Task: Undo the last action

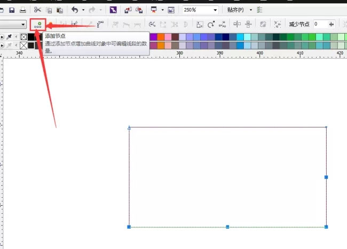Action: [75, 10]
